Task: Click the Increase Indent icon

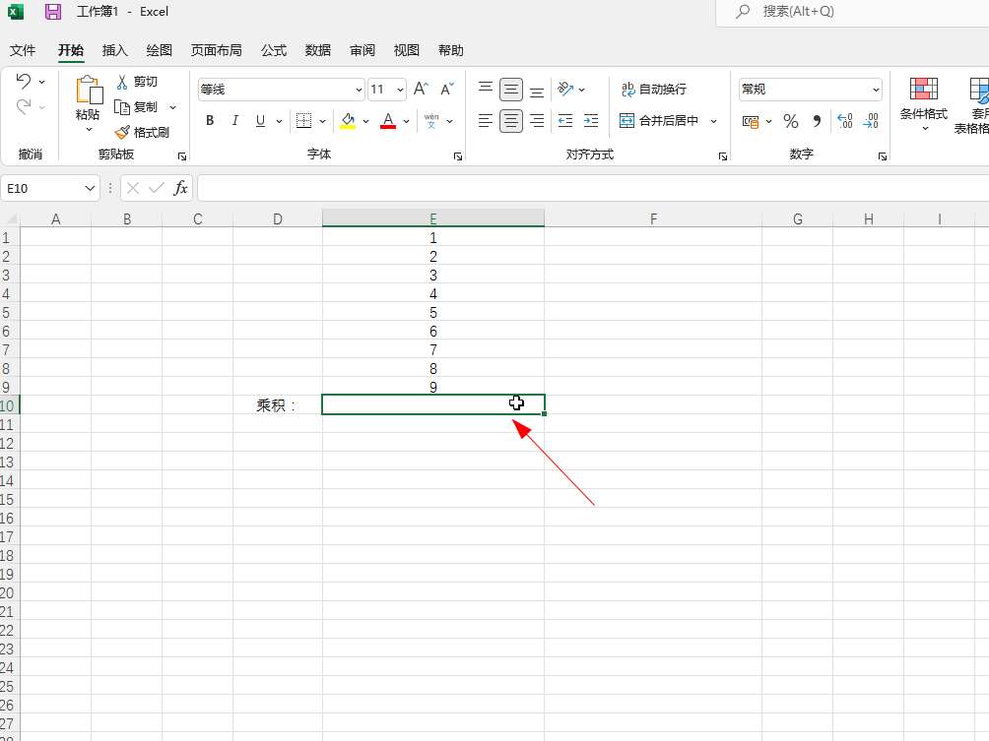Action: click(590, 121)
